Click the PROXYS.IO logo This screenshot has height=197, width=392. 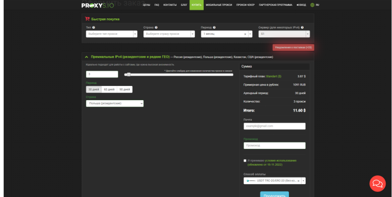pos(98,5)
